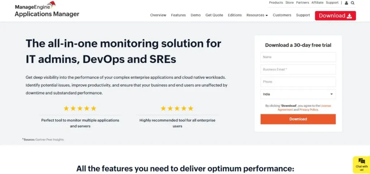This screenshot has height=174, width=370.
Task: Open search using the magnifier icon
Action: pyautogui.click(x=353, y=3)
